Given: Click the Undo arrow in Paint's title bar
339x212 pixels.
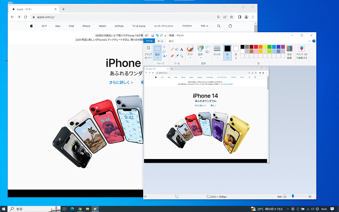Looking at the screenshot, I should [157, 36].
